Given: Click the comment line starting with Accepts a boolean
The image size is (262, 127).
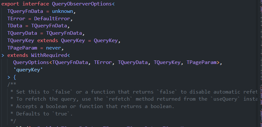Looking at the screenshot, I should (93, 106).
